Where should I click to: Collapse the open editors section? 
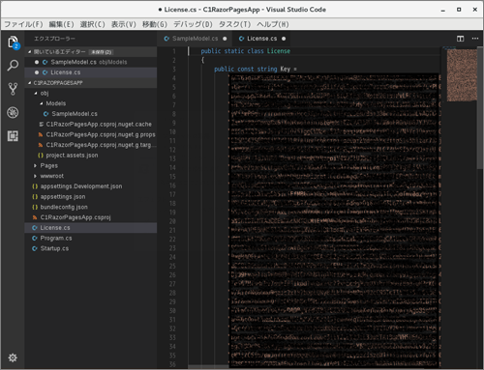[29, 52]
